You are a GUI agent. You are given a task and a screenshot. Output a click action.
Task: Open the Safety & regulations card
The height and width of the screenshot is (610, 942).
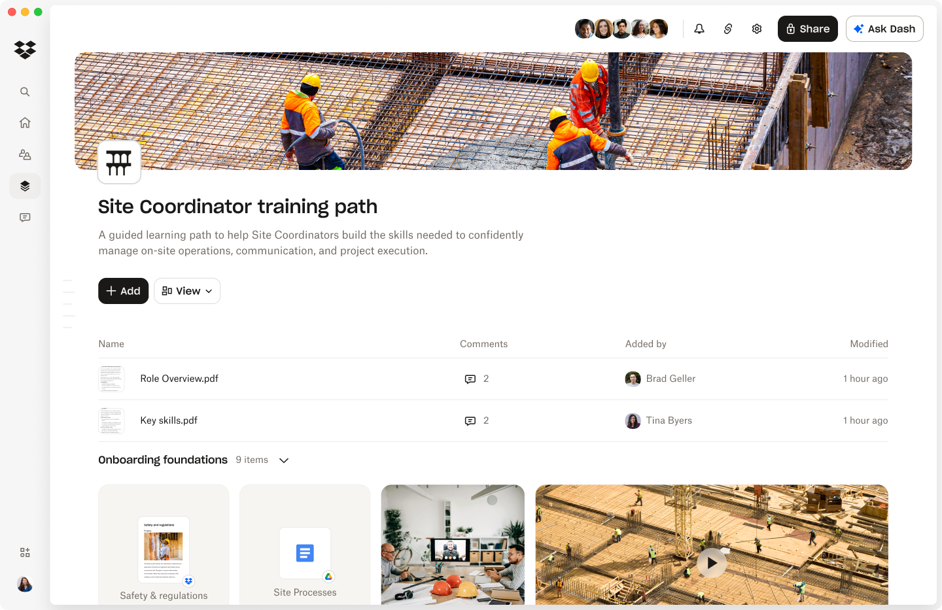pyautogui.click(x=164, y=545)
